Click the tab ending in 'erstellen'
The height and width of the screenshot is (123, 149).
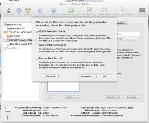(x=122, y=23)
